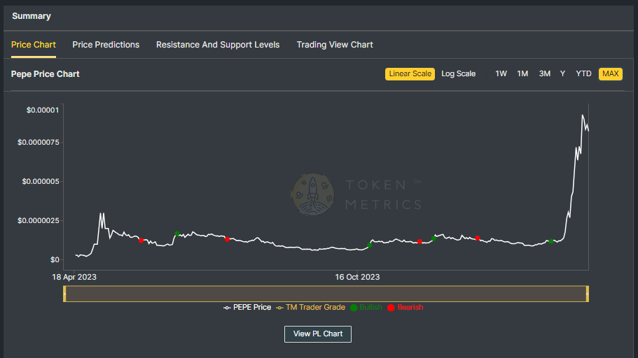Click the Token Metrics rocket logo watermark
The height and width of the screenshot is (358, 638).
312,194
